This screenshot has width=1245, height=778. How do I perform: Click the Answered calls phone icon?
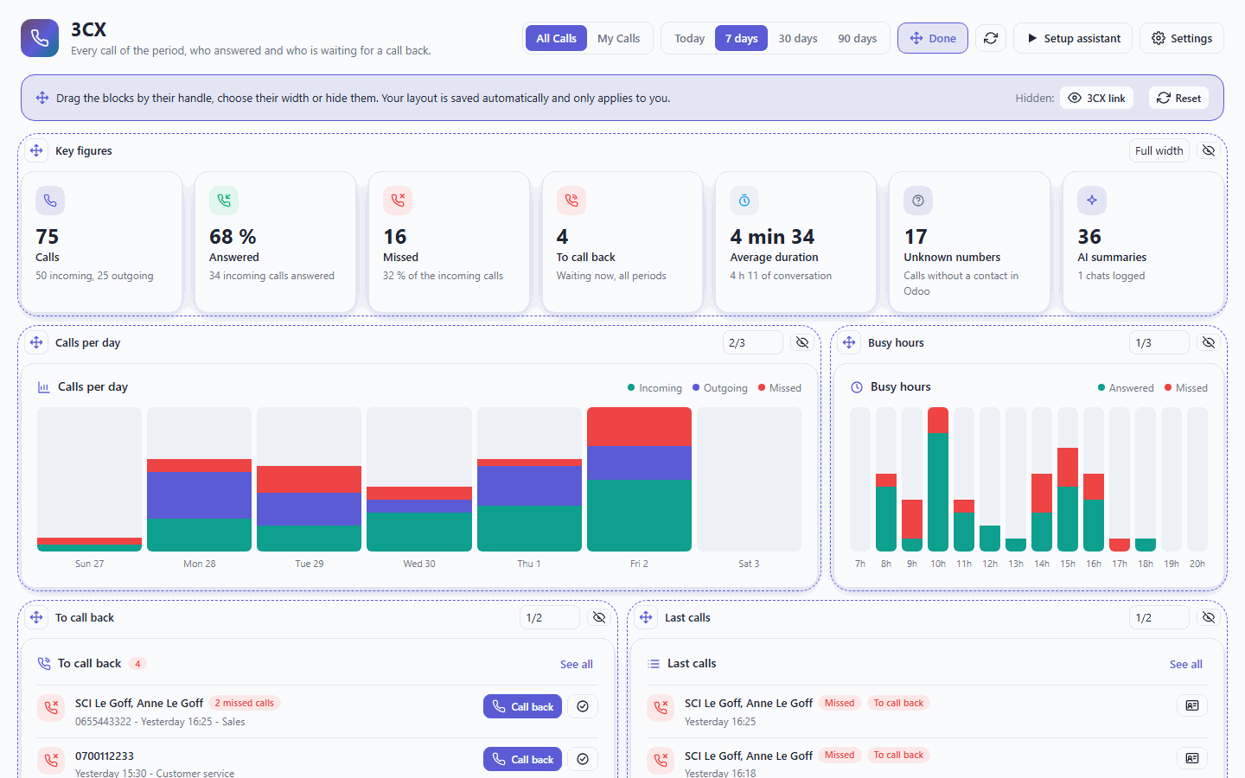point(224,201)
